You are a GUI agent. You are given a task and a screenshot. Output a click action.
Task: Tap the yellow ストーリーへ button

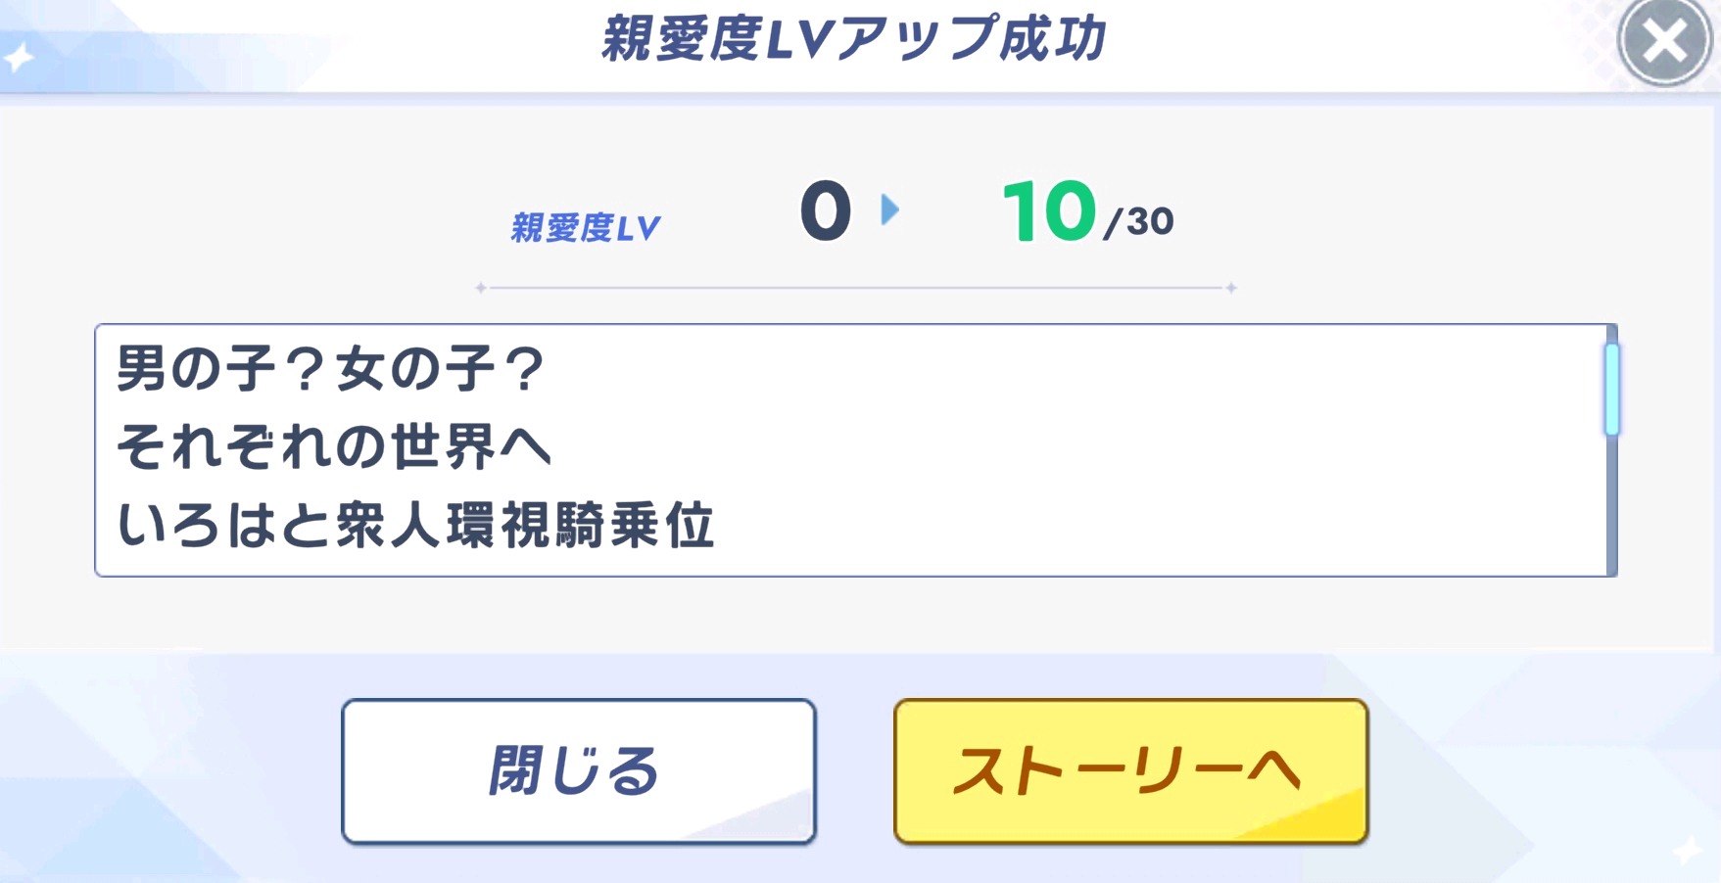[1130, 770]
